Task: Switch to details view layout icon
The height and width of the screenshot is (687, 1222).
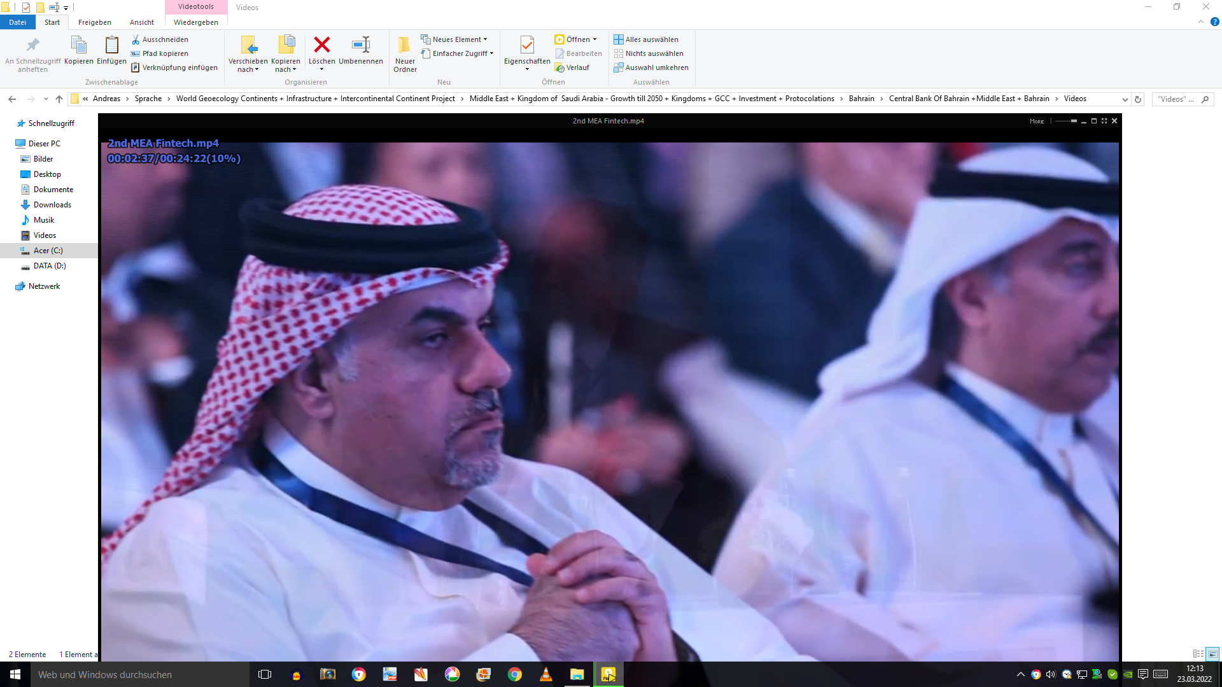Action: point(1198,654)
